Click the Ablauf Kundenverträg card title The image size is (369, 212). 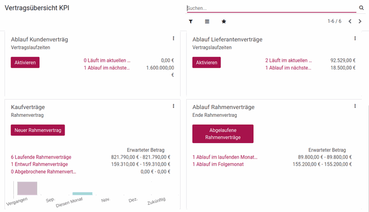coord(39,40)
